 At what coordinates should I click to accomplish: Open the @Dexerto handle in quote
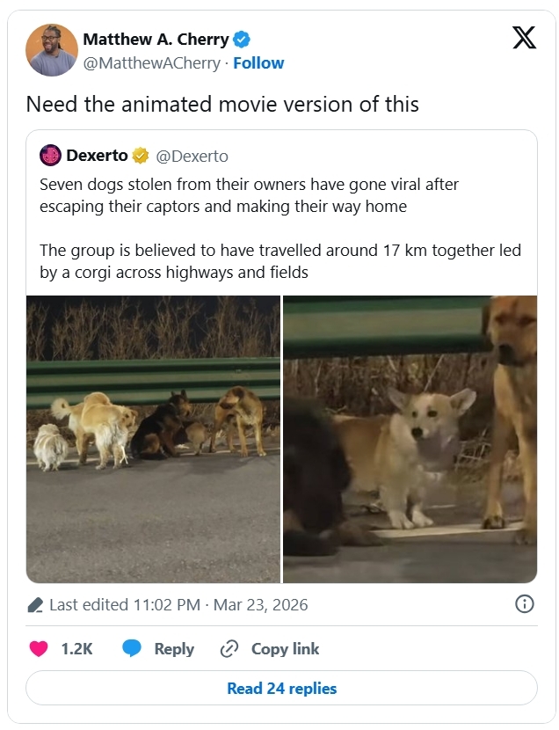[192, 157]
